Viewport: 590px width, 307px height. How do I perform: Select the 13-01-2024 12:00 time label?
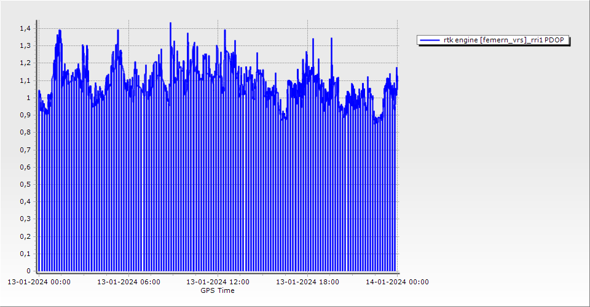coord(218,282)
